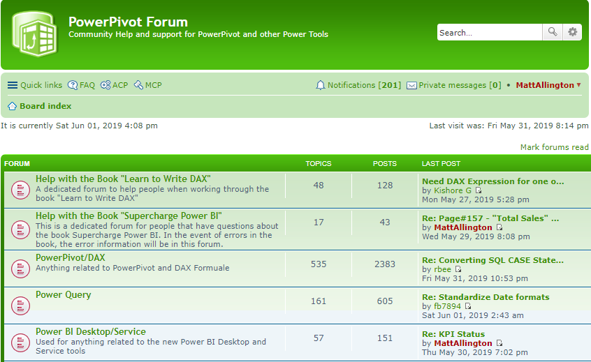Click the topics count 535

(319, 264)
